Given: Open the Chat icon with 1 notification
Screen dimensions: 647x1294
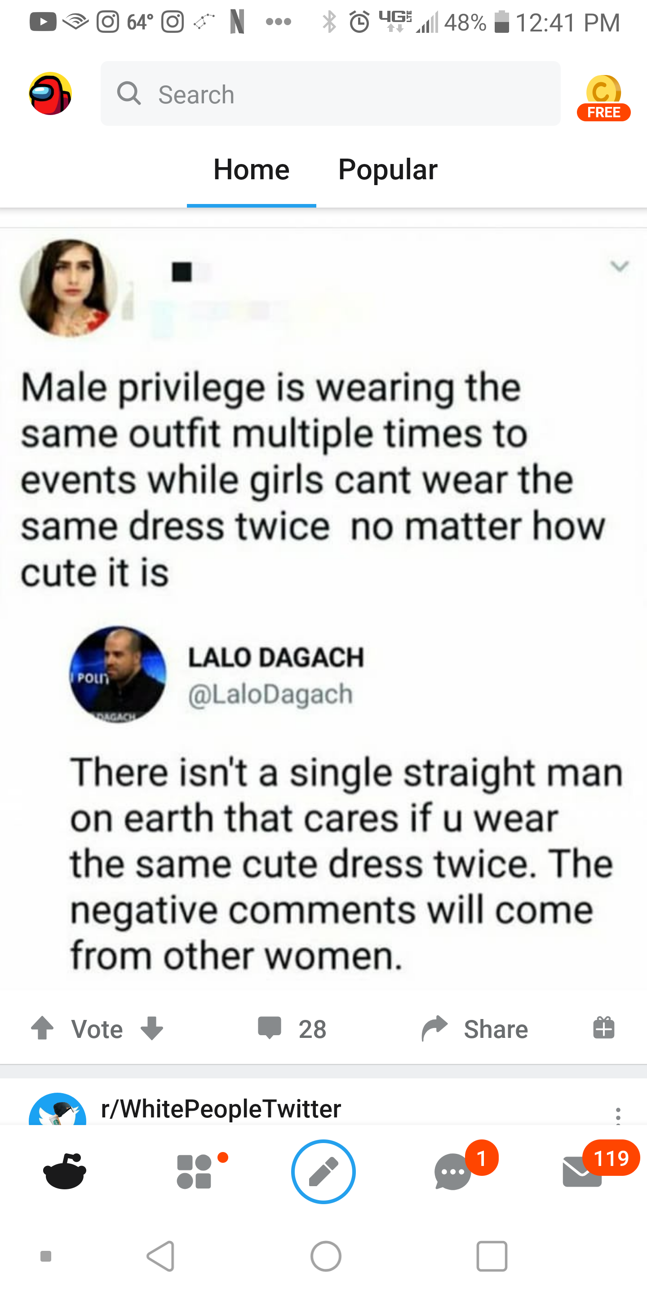Looking at the screenshot, I should tap(452, 1172).
